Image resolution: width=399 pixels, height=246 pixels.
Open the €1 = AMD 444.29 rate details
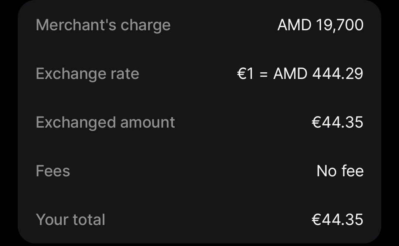click(300, 74)
